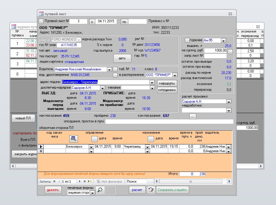Screen dimensions: 276x205
Task: Go to first record in navigation bar
Action: coord(54,181)
